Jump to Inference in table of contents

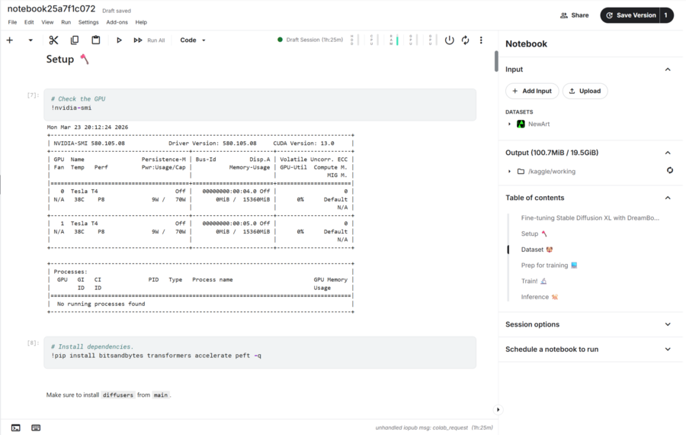540,297
